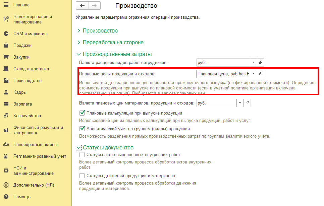Viewport: 324px width, 206px height.
Task: Click into Валюта расценок field showing руб.
Action: click(x=223, y=62)
